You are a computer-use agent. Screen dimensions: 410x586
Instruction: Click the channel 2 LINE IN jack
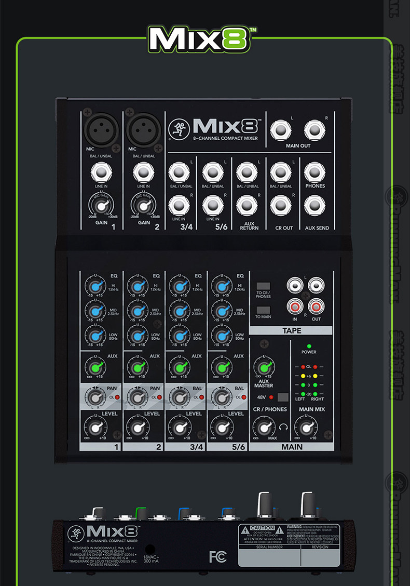click(x=143, y=172)
